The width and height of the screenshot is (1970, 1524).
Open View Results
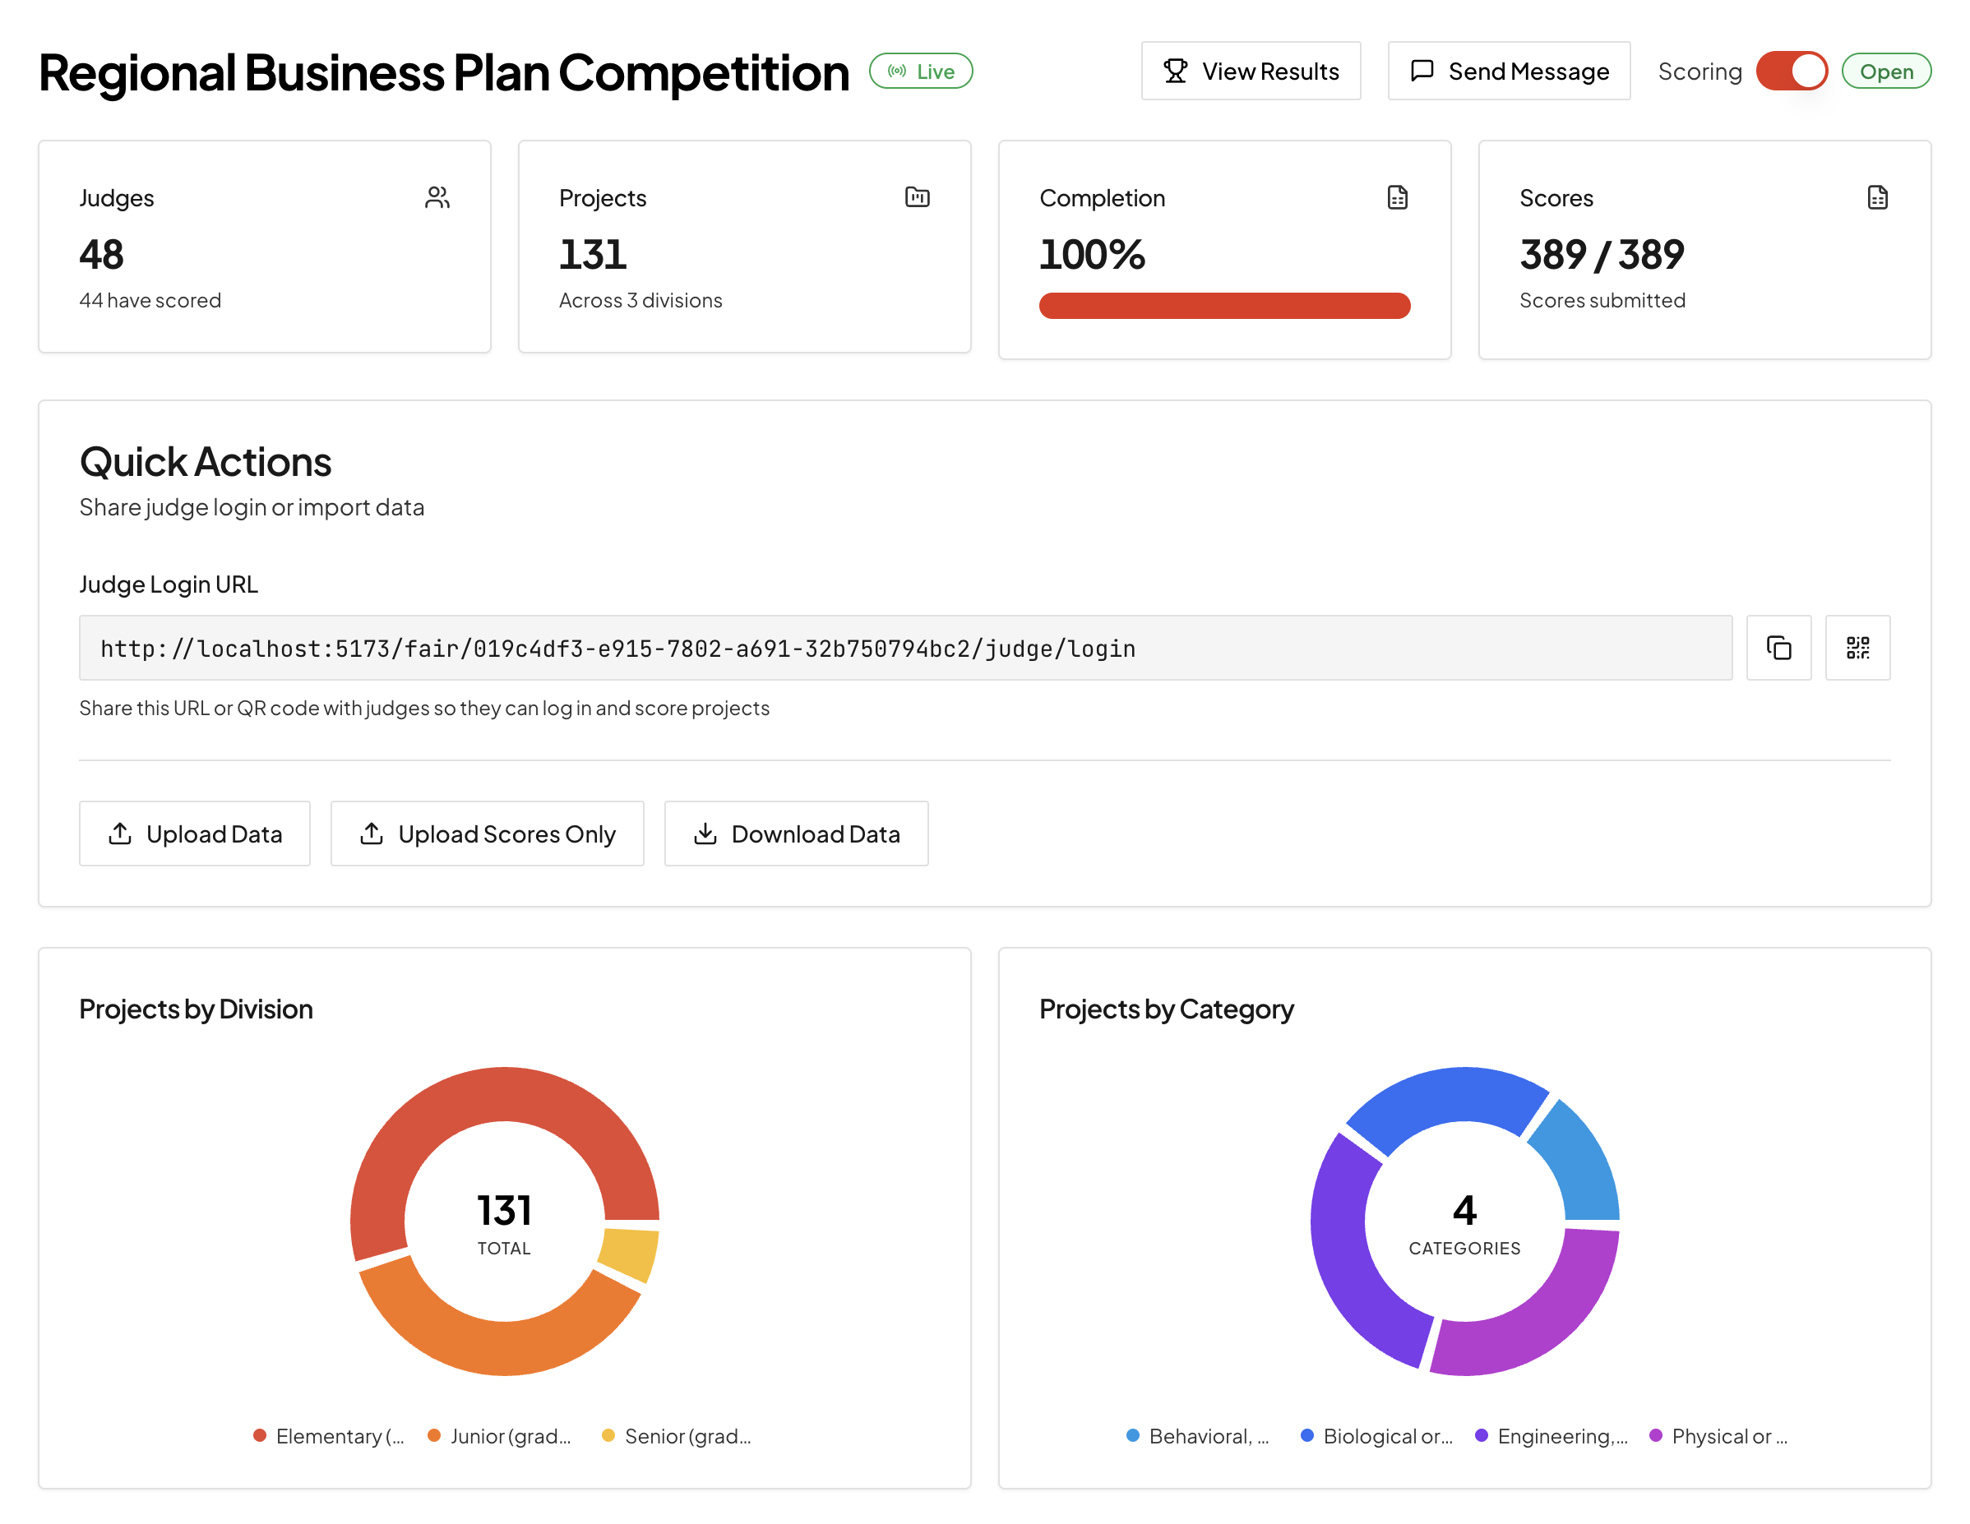coord(1251,71)
